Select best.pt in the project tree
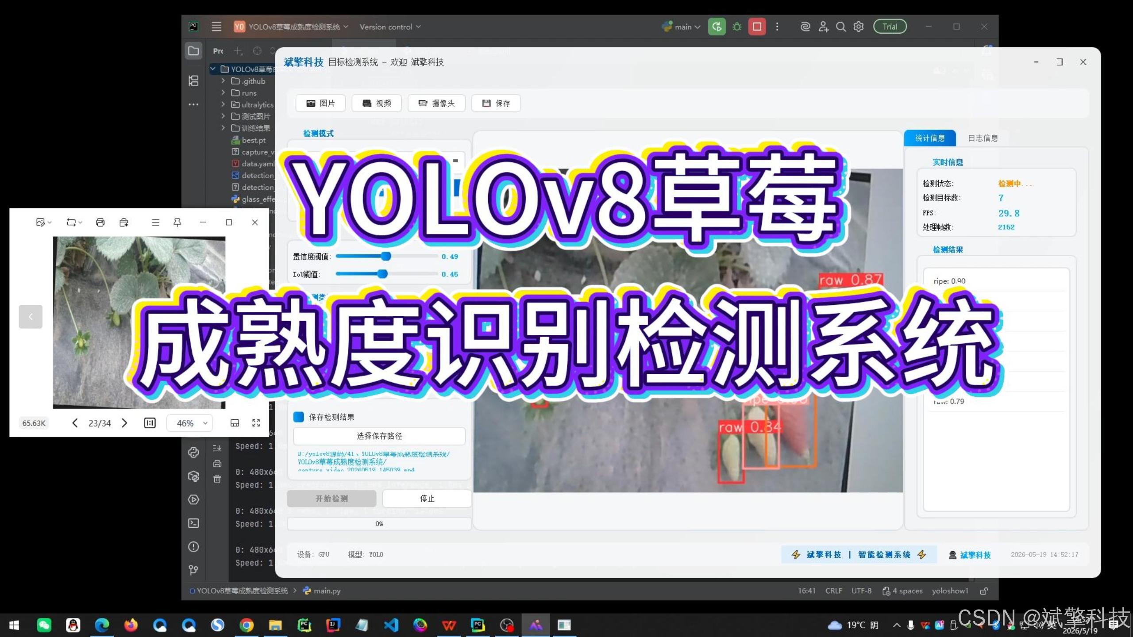 click(253, 140)
